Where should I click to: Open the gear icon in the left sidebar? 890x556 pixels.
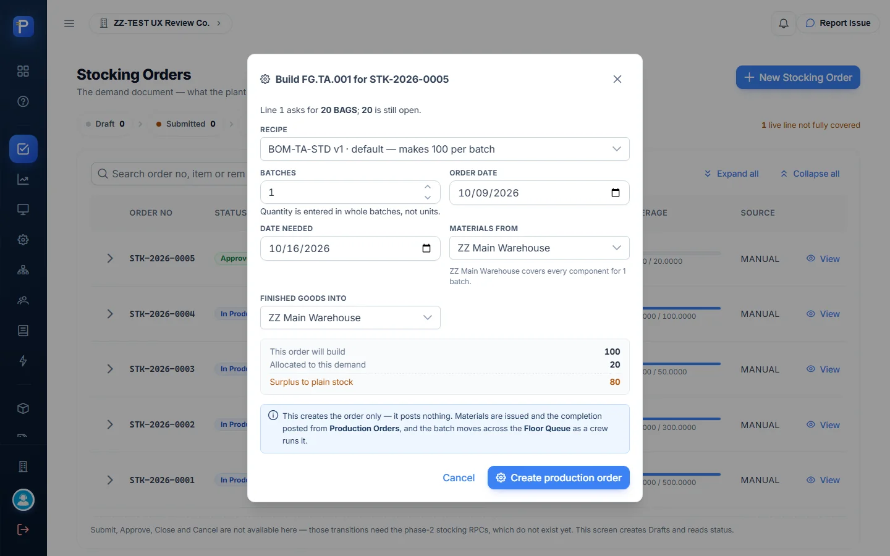tap(23, 240)
